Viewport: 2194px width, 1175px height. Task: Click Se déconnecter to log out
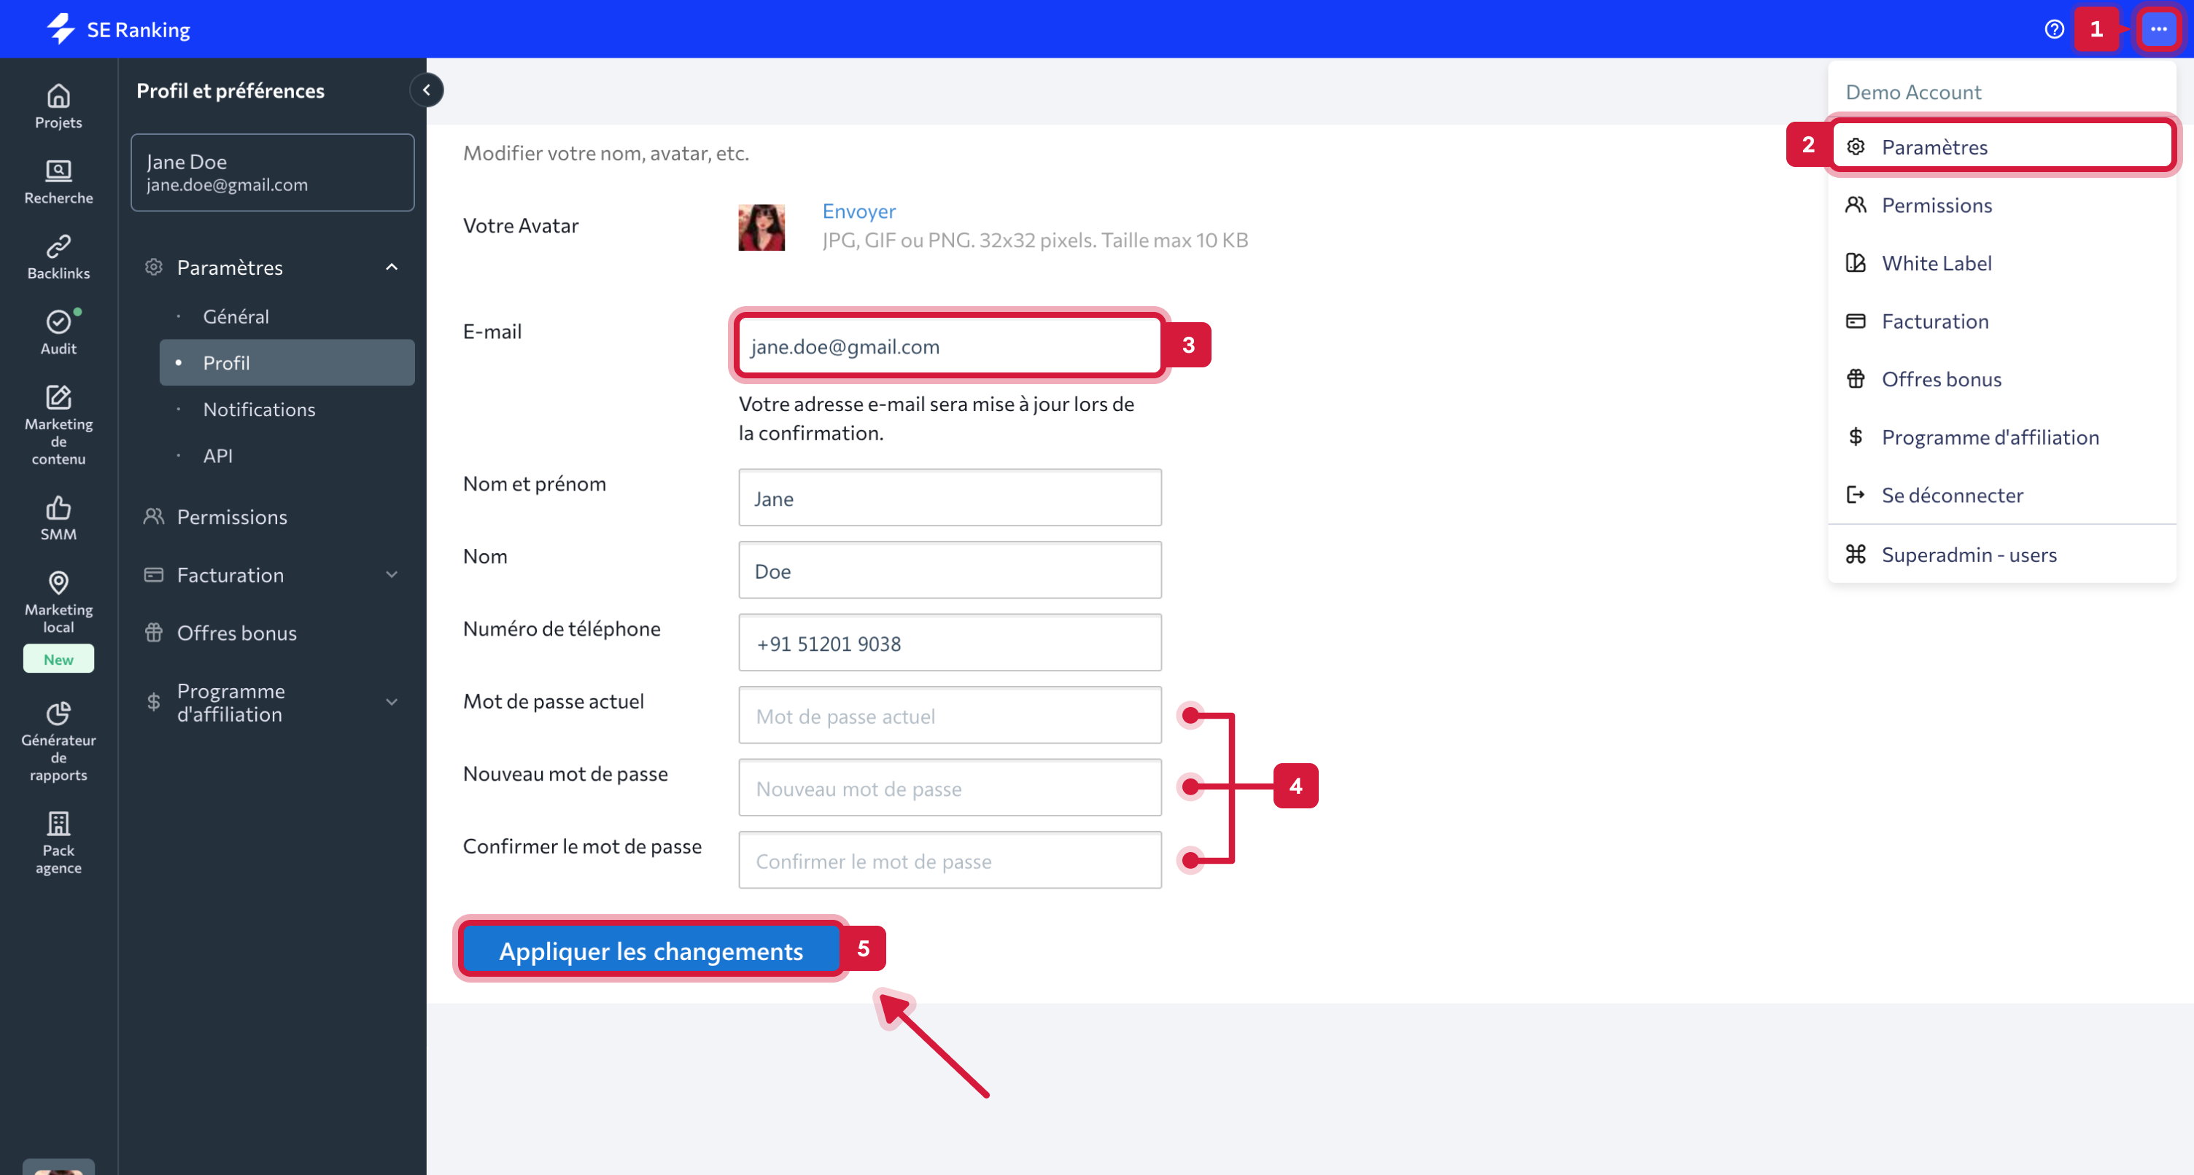[2002, 495]
